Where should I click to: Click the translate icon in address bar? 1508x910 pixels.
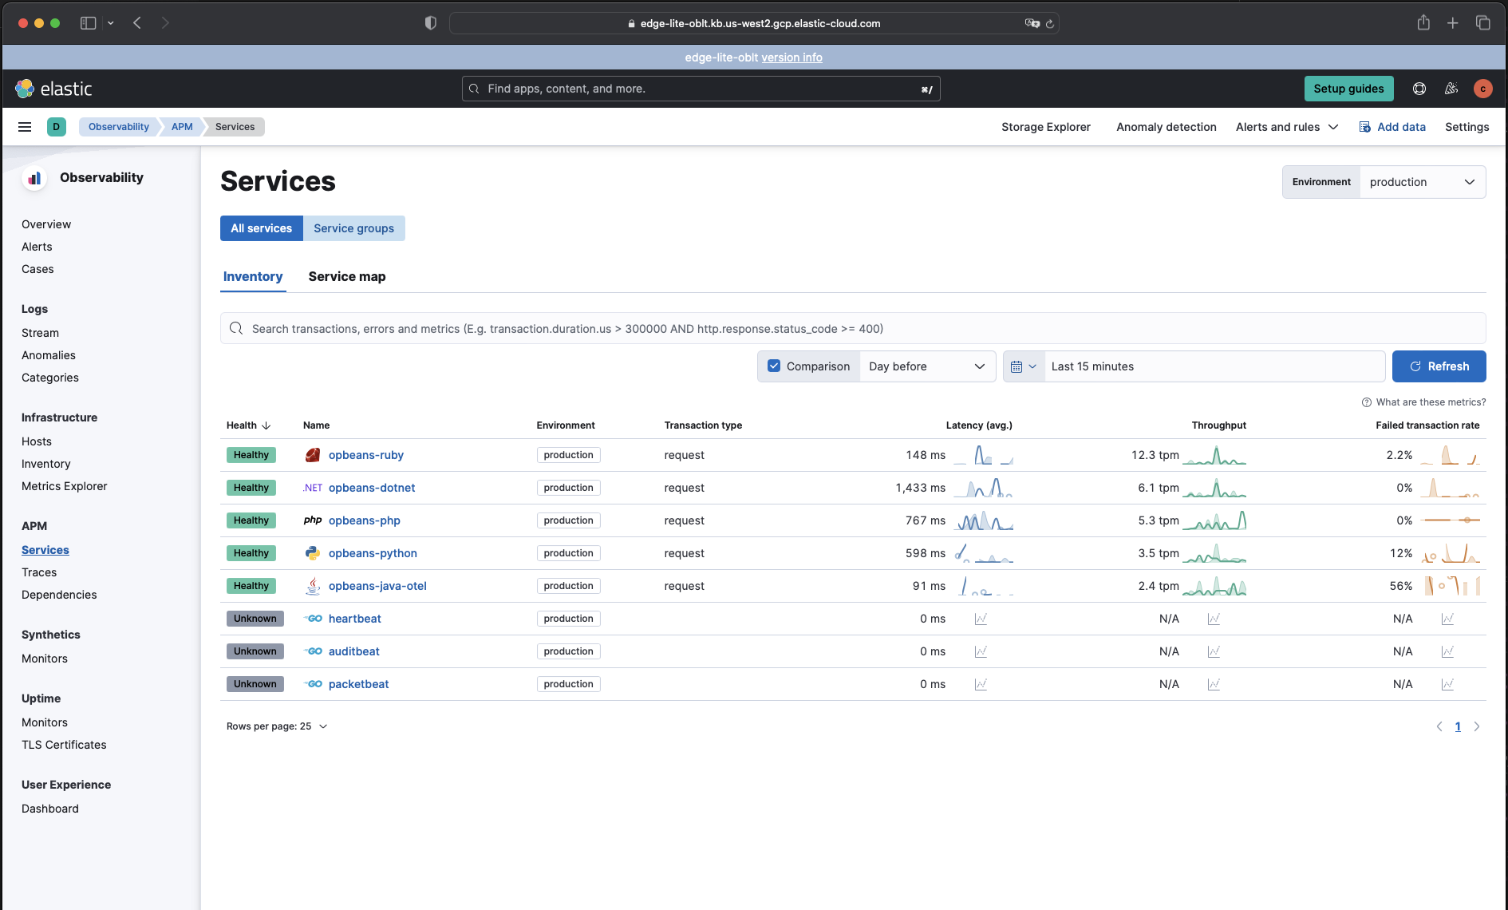tap(1032, 24)
